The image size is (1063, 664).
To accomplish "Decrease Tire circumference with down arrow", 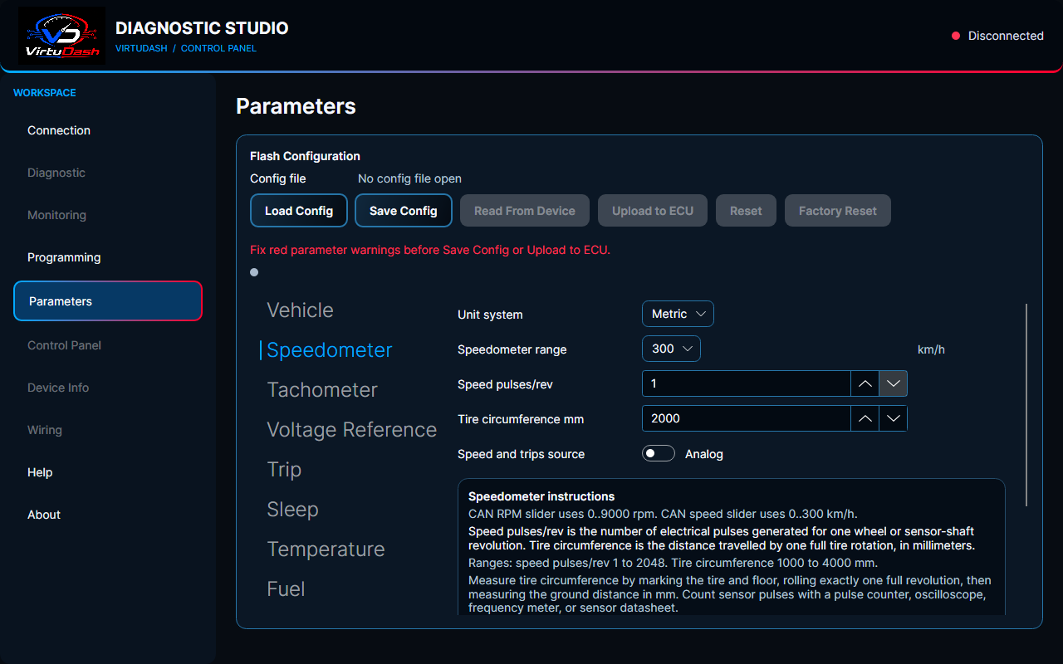I will (x=893, y=418).
